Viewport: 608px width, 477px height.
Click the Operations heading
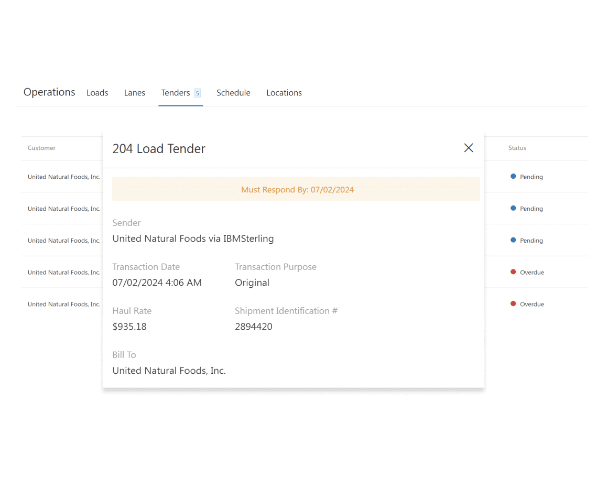tap(49, 92)
